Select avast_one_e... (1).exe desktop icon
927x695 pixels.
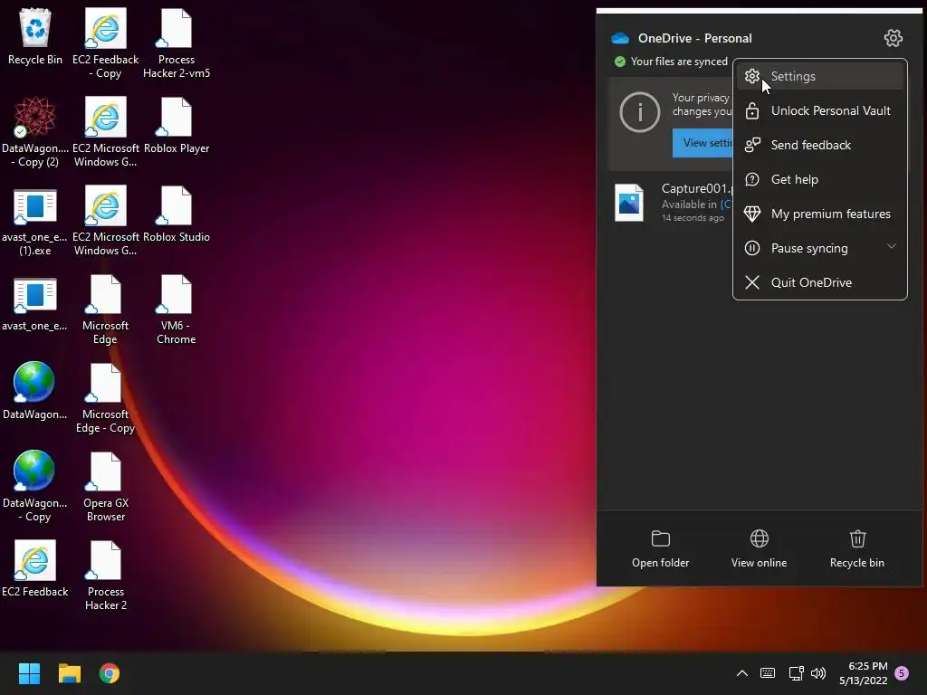[35, 221]
